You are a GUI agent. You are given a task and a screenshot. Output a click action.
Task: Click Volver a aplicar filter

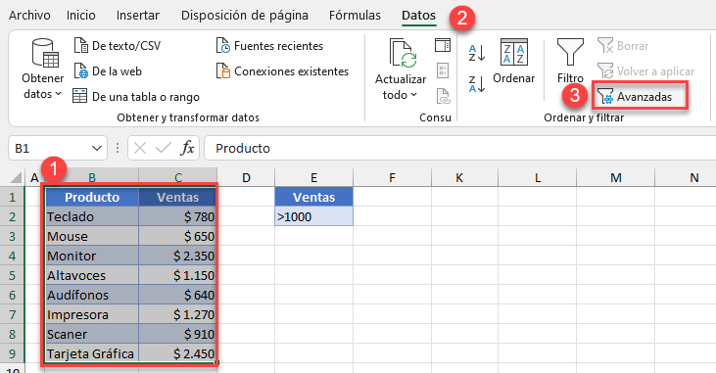645,71
